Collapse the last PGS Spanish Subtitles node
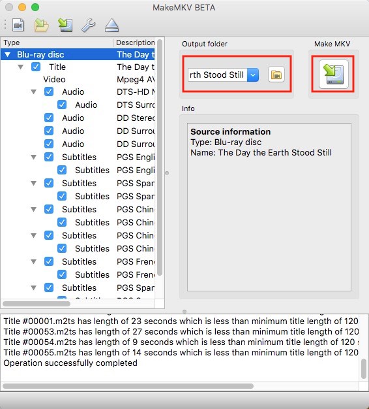This screenshot has width=369, height=409. click(x=33, y=287)
